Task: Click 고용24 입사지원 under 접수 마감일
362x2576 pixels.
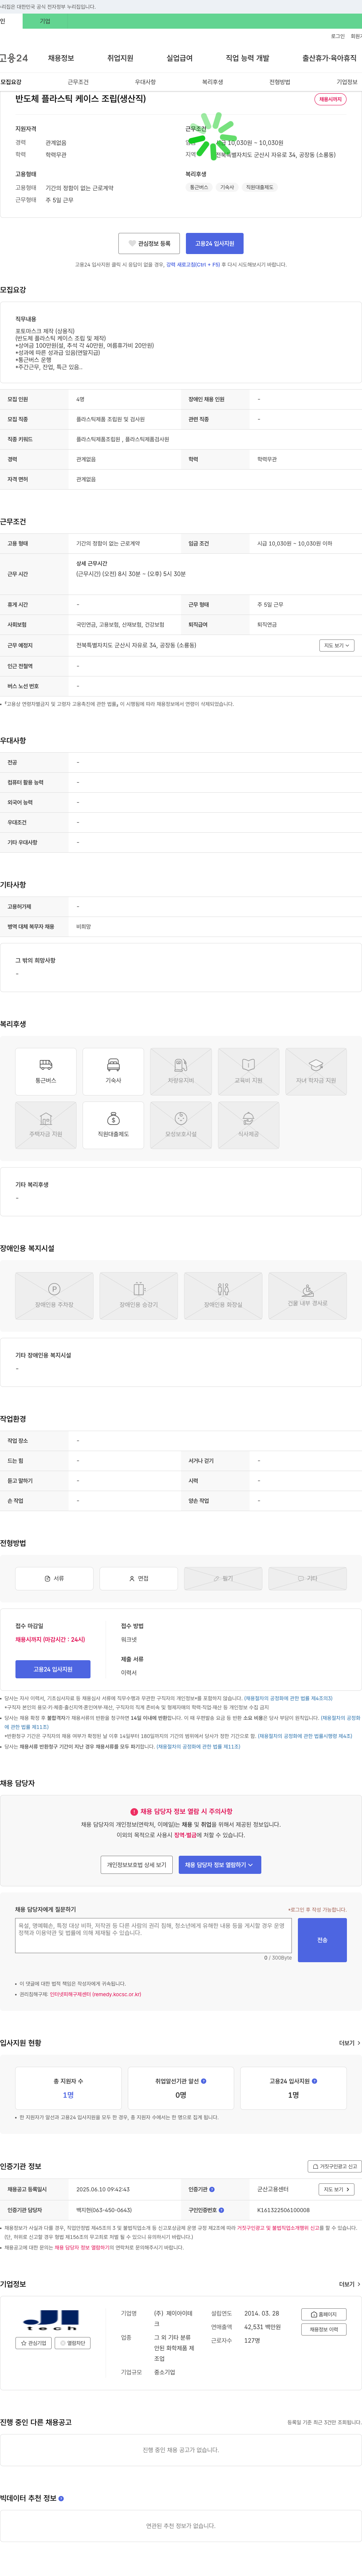Action: point(53,1668)
